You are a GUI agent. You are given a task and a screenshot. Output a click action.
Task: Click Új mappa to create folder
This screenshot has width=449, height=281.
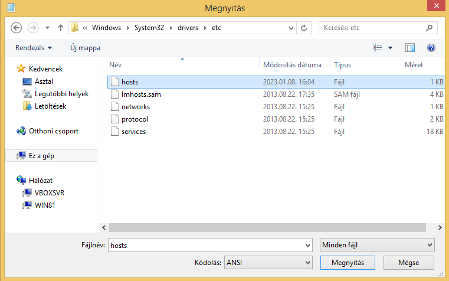[x=85, y=48]
